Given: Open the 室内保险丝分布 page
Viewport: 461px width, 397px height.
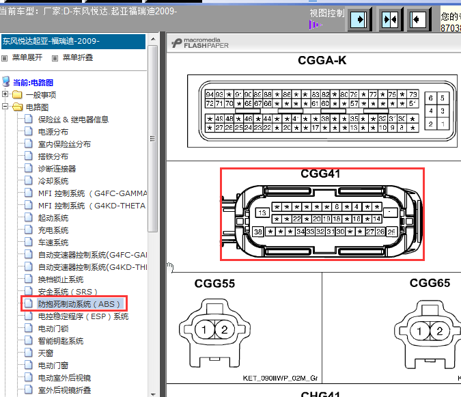Looking at the screenshot, I should point(64,144).
